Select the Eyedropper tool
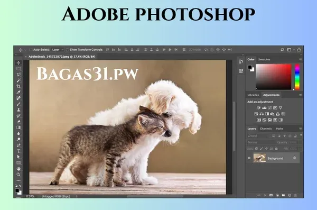Screen dimensions: 317x210 [x=18, y=92]
